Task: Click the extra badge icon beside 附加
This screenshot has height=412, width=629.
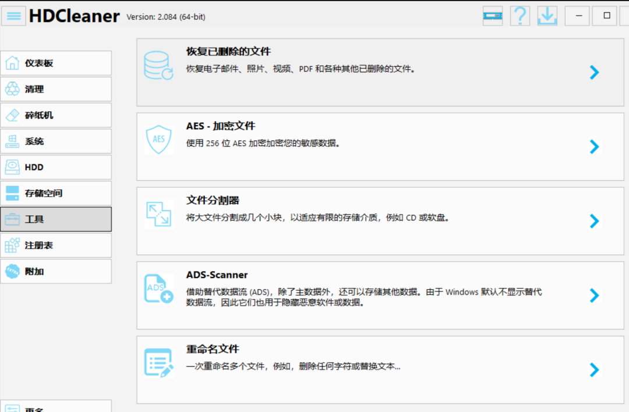Action: pyautogui.click(x=12, y=271)
